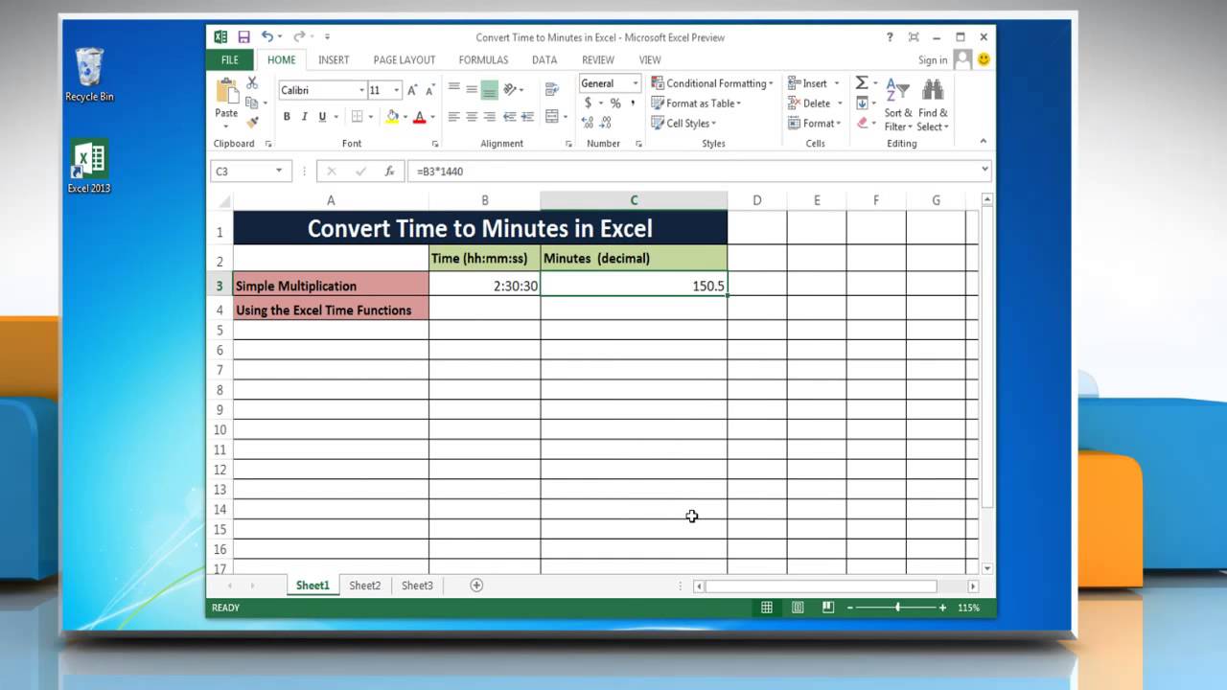
Task: Apply Comma Style number format
Action: (x=634, y=103)
